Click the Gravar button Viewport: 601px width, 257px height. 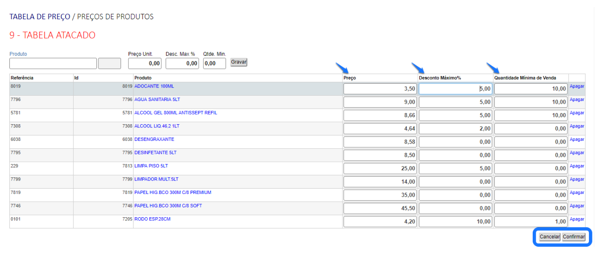(238, 62)
